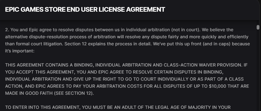Click the 'LEGAL AGE OF MAJORITY' phrase

click(x=179, y=107)
